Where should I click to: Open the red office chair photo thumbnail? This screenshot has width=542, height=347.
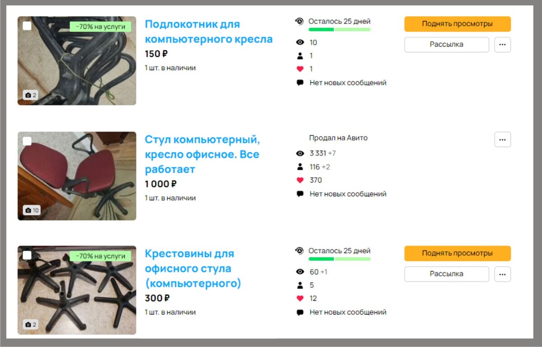77,176
